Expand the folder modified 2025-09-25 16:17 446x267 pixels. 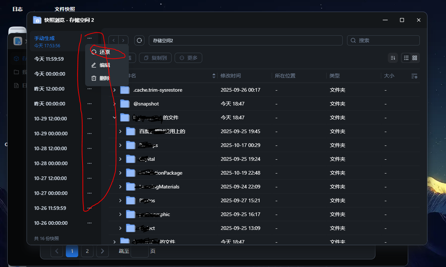point(120,214)
